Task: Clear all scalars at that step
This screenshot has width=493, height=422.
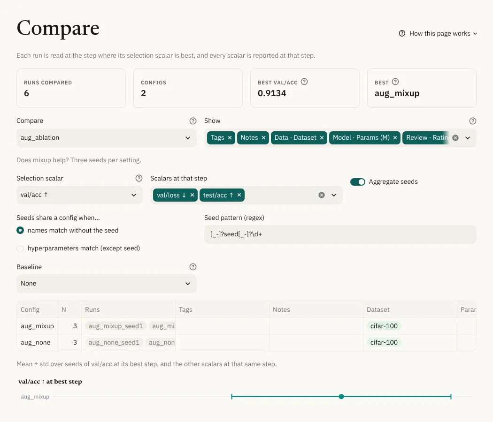Action: click(x=321, y=195)
